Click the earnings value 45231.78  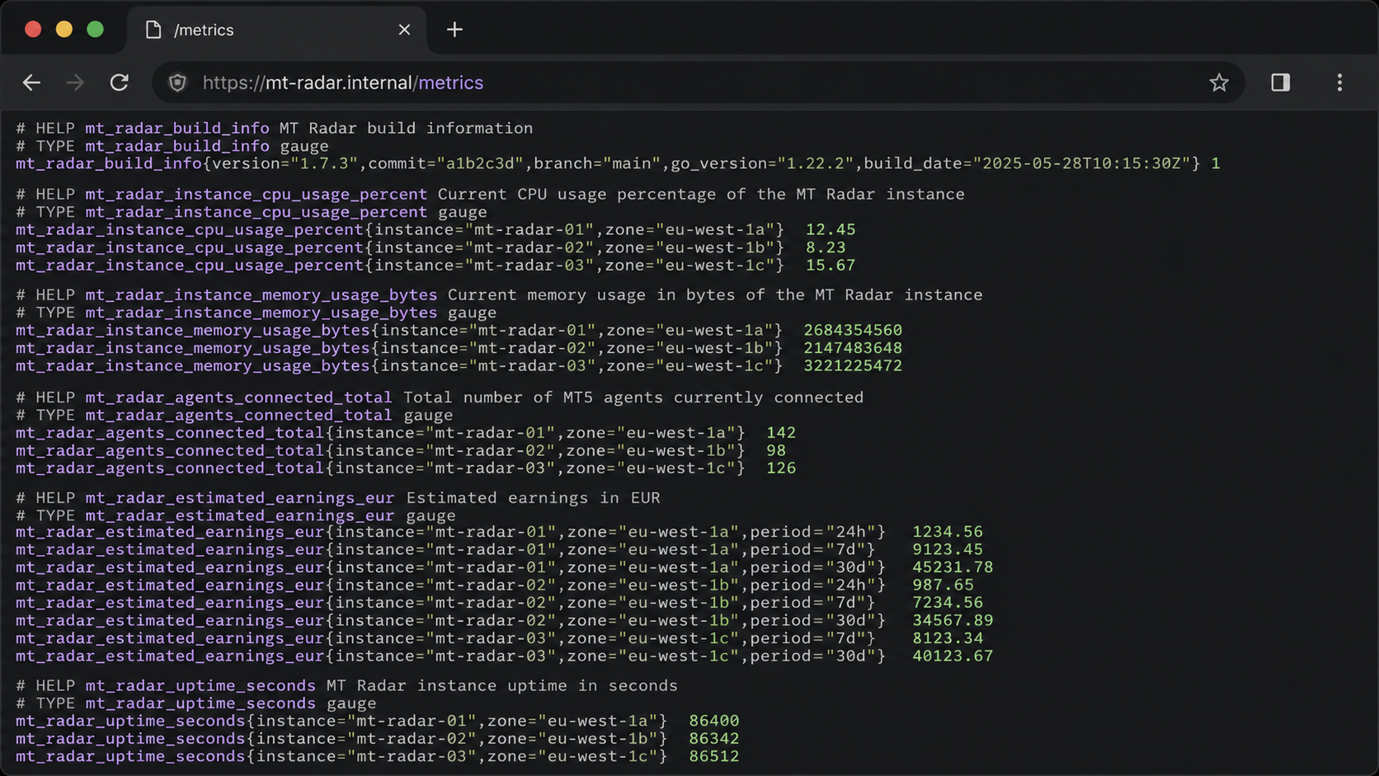[953, 567]
